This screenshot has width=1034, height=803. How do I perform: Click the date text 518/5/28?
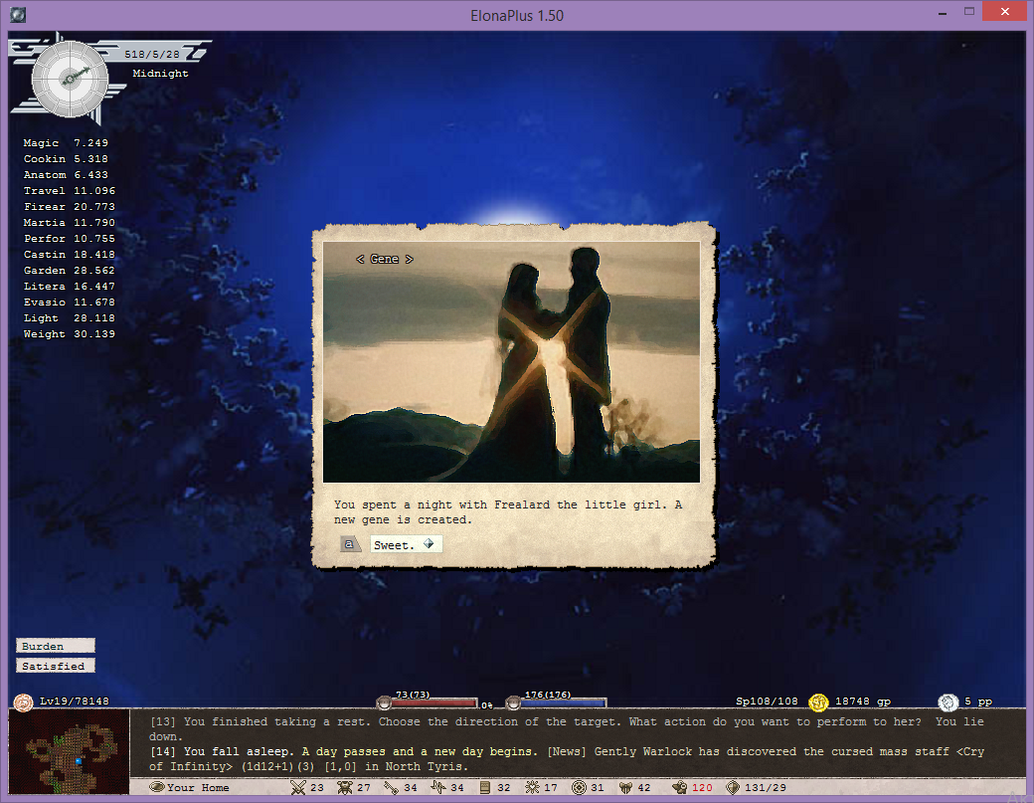[x=152, y=54]
